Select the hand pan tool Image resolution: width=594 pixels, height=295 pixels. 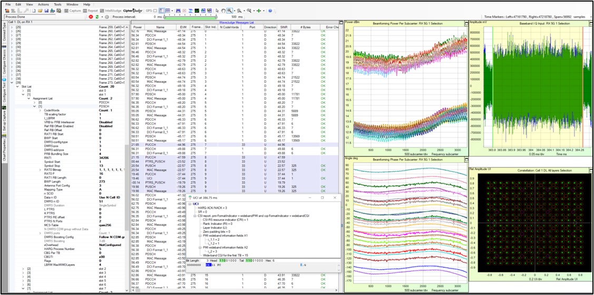click(223, 11)
